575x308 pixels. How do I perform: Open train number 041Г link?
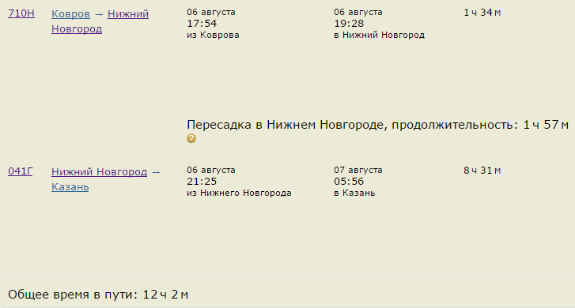coord(21,171)
